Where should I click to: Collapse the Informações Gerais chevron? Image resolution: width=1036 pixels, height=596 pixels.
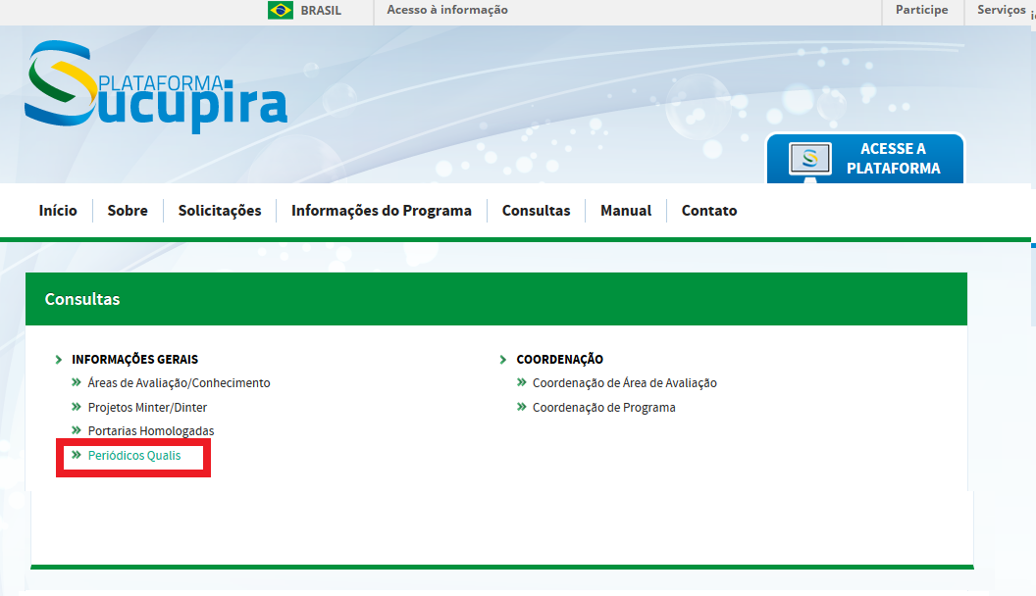point(59,360)
